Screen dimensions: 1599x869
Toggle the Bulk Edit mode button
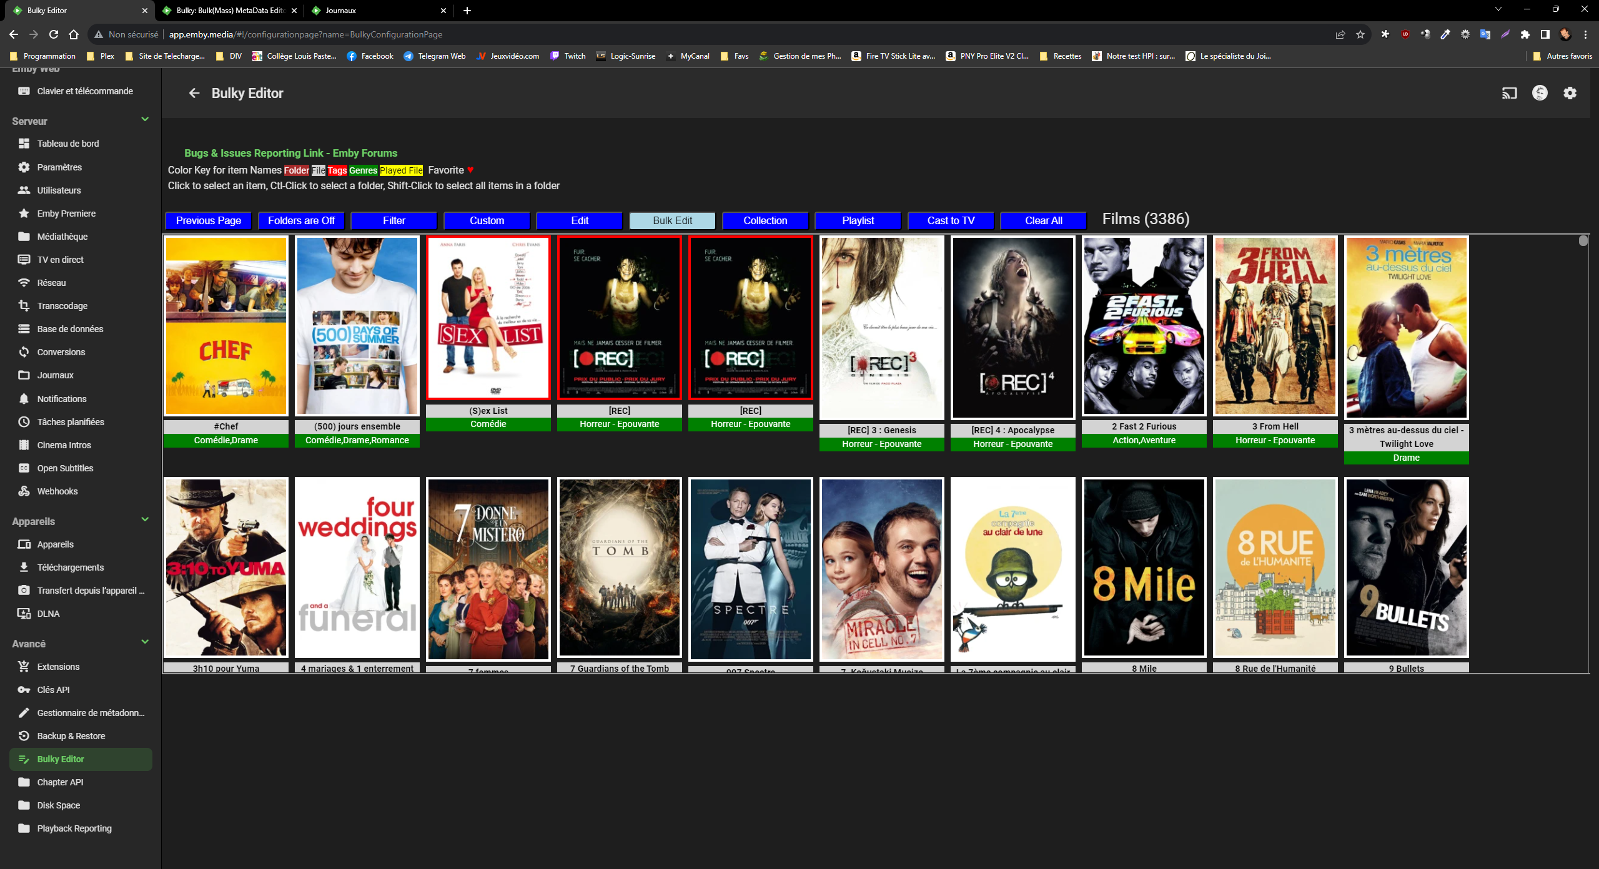tap(672, 221)
